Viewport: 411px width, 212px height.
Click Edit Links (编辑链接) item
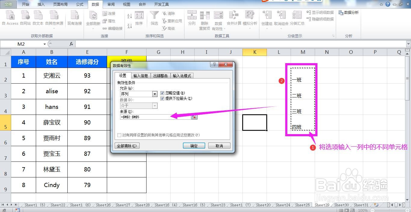click(x=112, y=29)
